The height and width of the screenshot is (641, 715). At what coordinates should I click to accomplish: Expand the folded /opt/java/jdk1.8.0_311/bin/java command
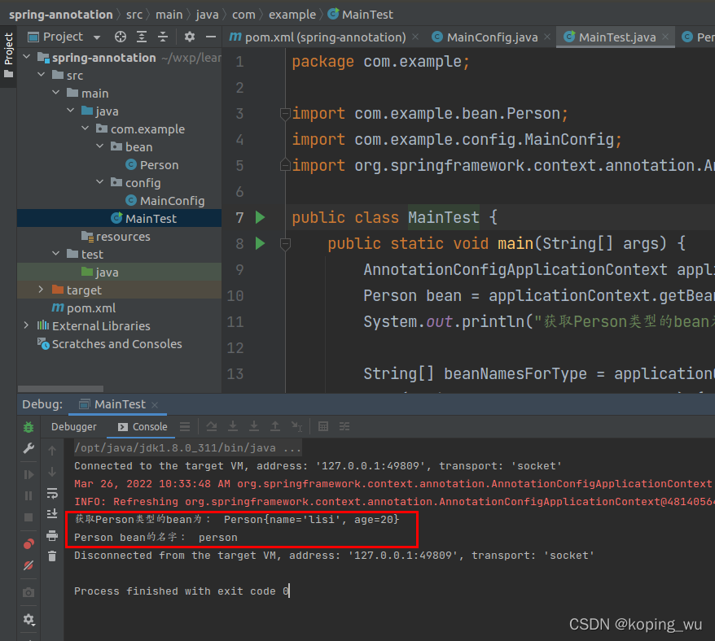[187, 448]
